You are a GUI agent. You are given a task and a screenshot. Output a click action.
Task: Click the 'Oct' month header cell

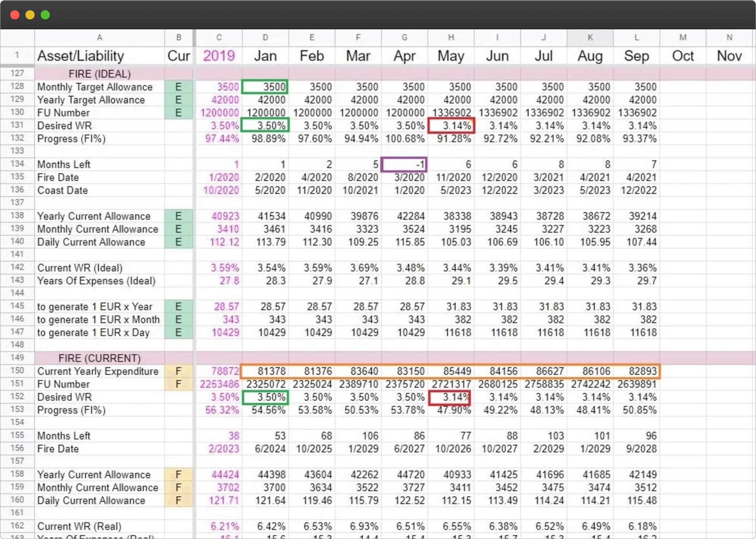coord(683,56)
